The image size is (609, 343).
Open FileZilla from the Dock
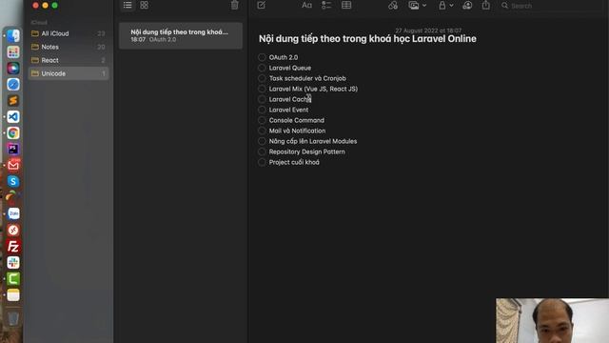pyautogui.click(x=13, y=246)
